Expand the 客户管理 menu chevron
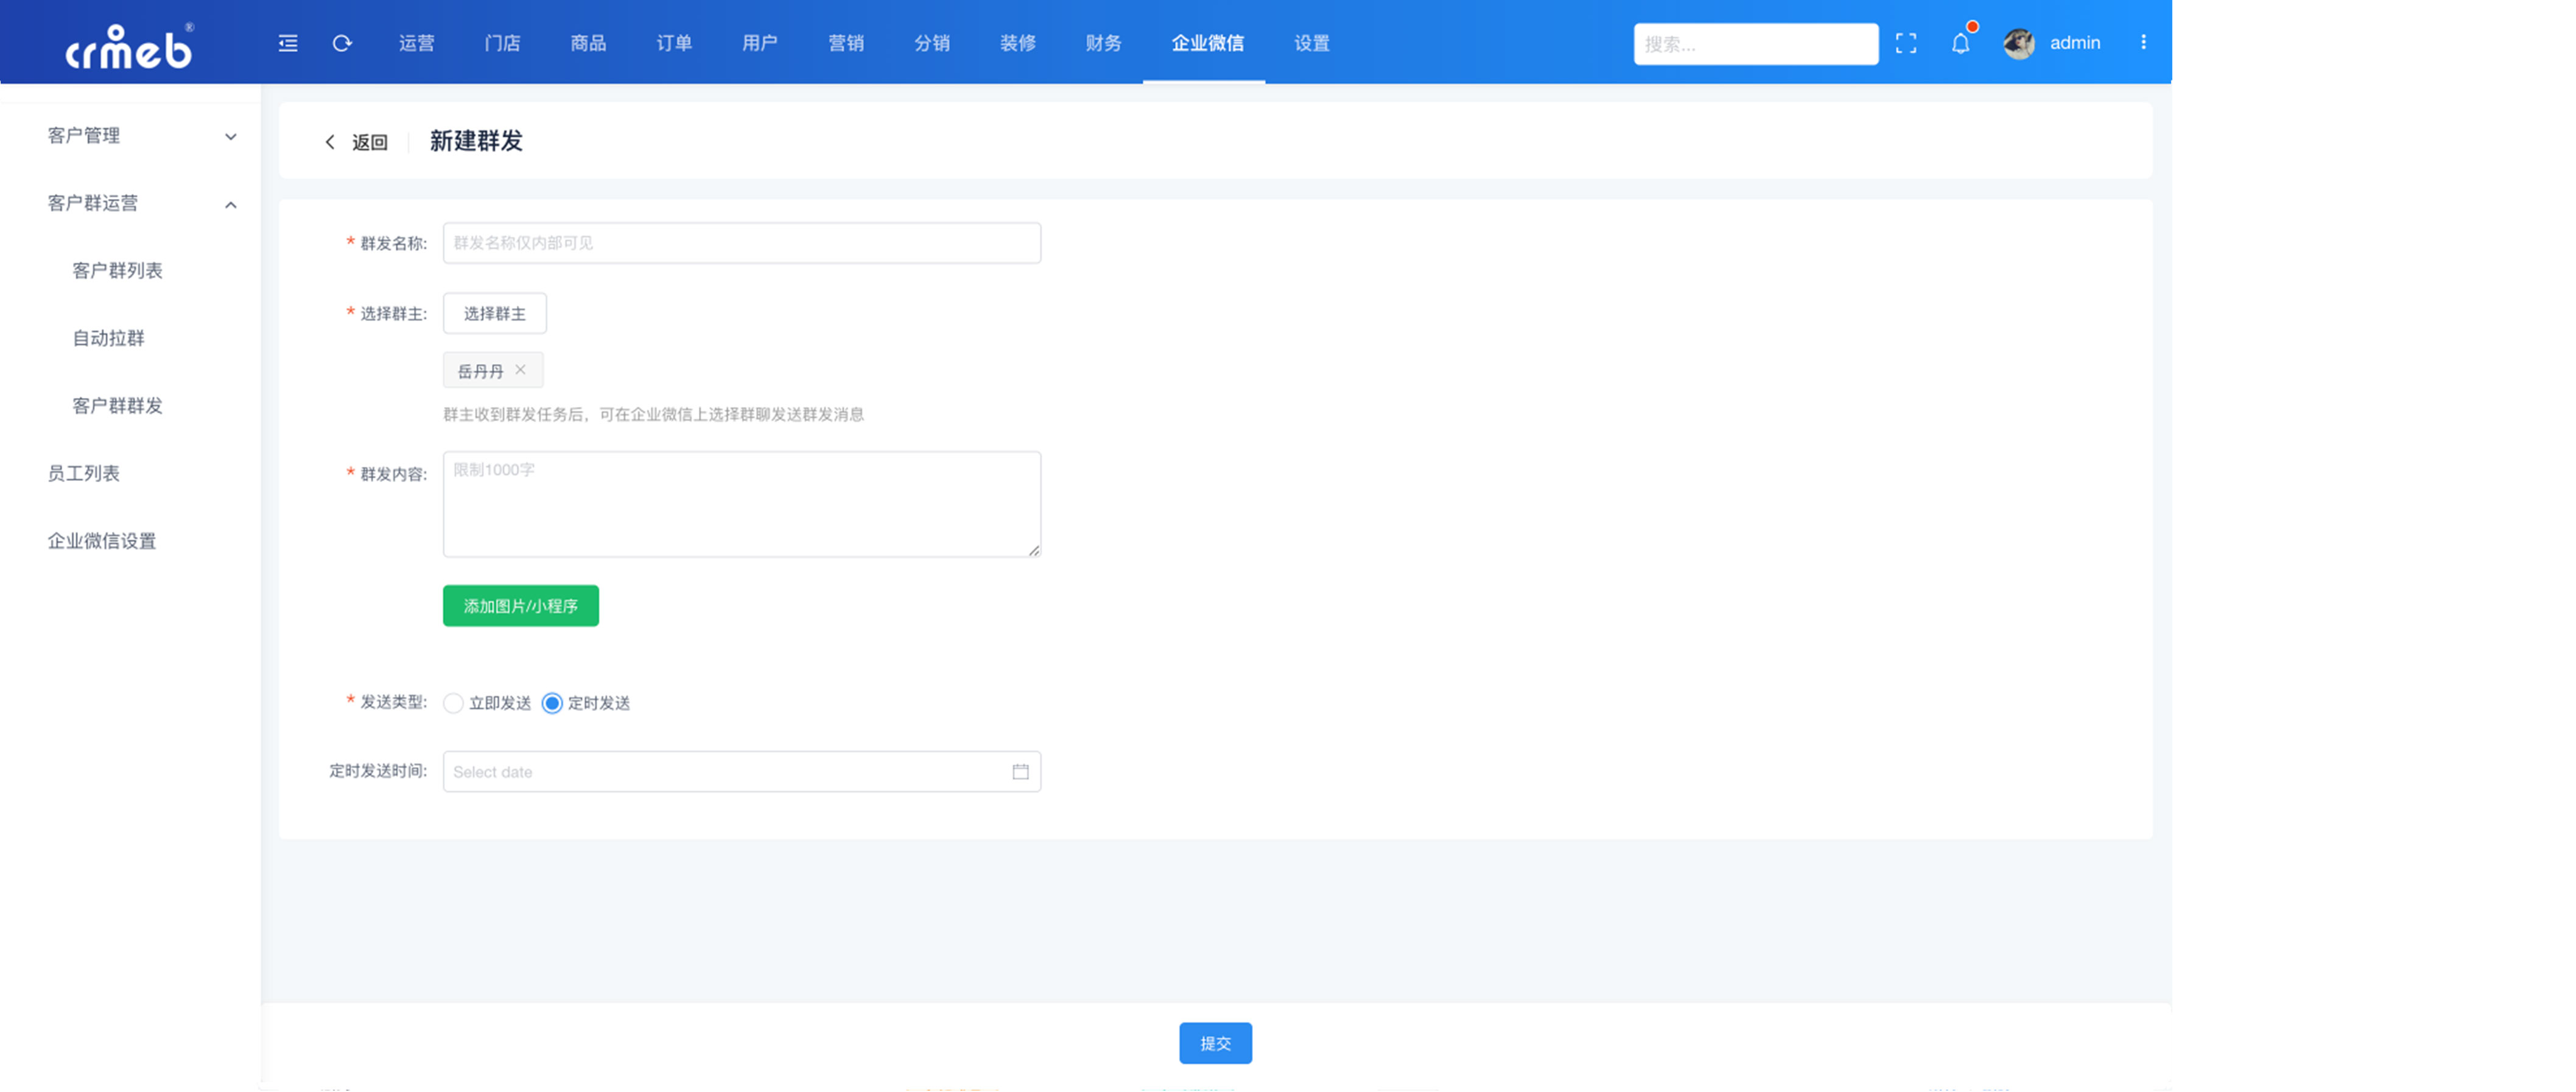This screenshot has height=1092, width=2576. [231, 136]
